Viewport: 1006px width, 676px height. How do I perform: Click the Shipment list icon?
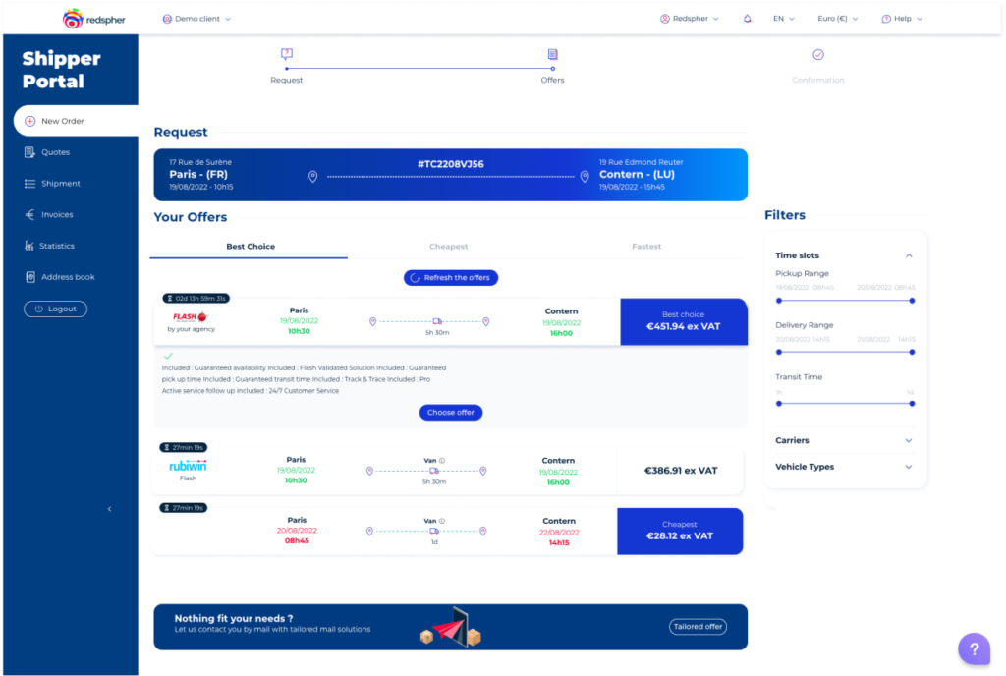[x=29, y=184]
